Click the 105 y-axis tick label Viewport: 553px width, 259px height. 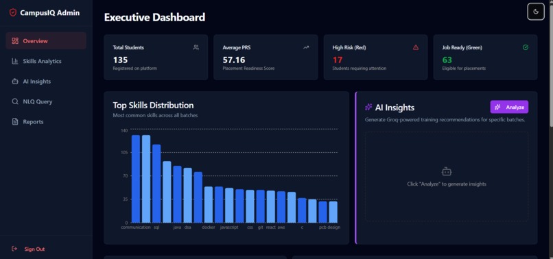pyautogui.click(x=124, y=153)
